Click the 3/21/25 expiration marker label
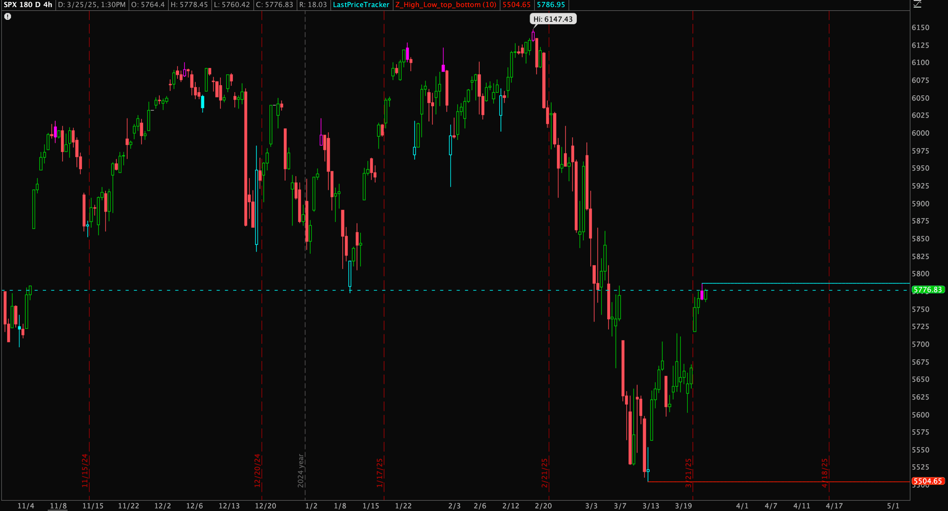 tap(689, 472)
